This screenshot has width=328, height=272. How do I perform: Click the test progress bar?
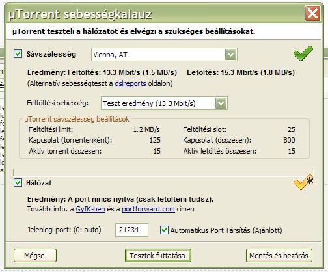163,172
